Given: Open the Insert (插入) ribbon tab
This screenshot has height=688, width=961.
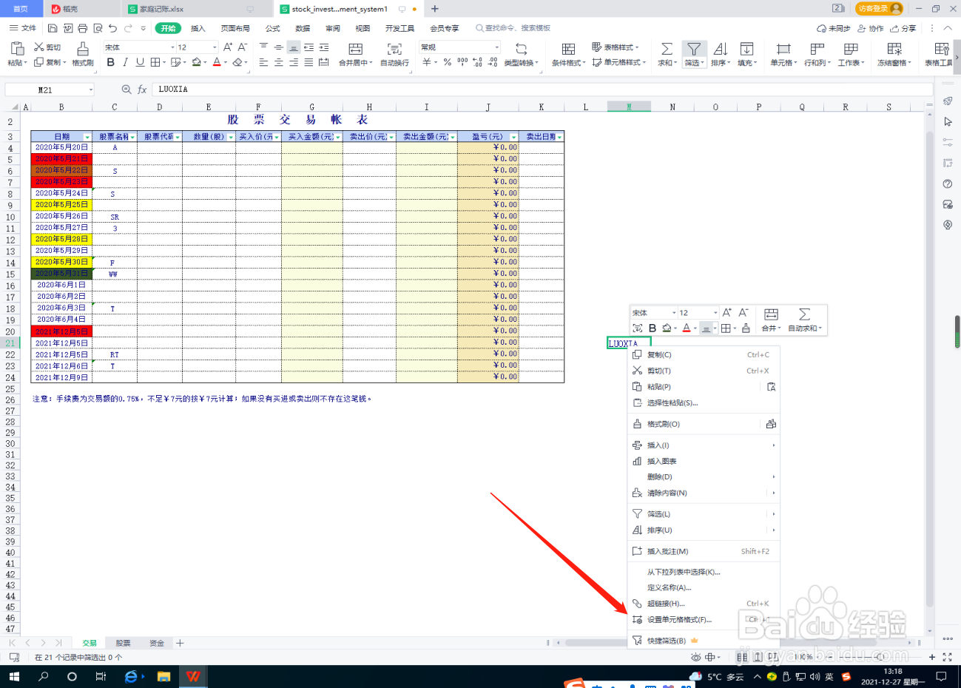Looking at the screenshot, I should click(198, 29).
